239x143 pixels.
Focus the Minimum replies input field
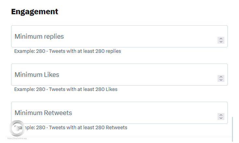coord(114,36)
